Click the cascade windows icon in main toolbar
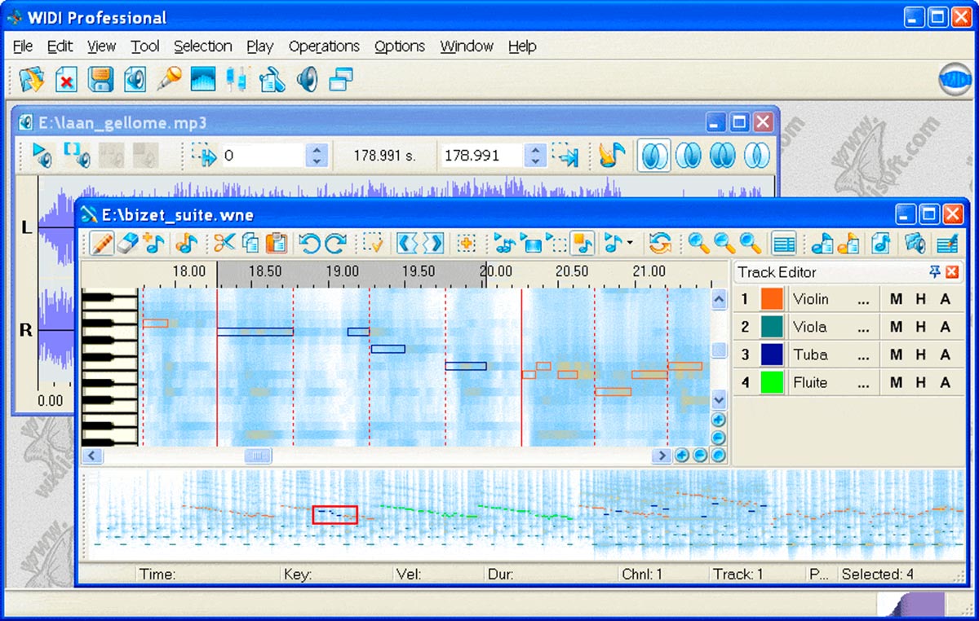 click(x=340, y=79)
